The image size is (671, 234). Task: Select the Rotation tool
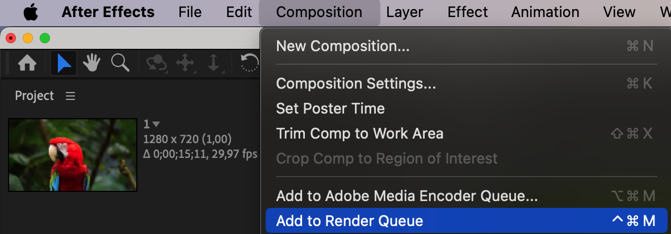tap(250, 63)
